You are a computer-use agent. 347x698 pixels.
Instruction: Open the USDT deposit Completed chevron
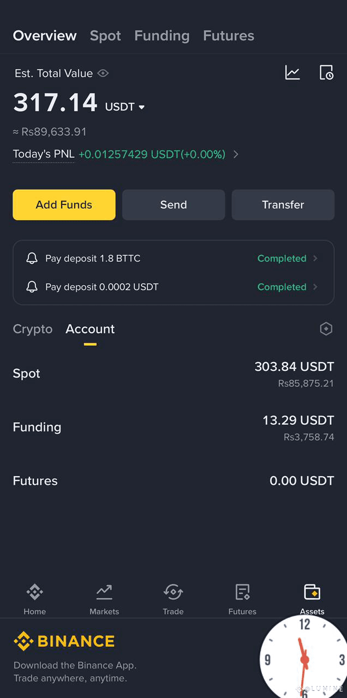(315, 287)
